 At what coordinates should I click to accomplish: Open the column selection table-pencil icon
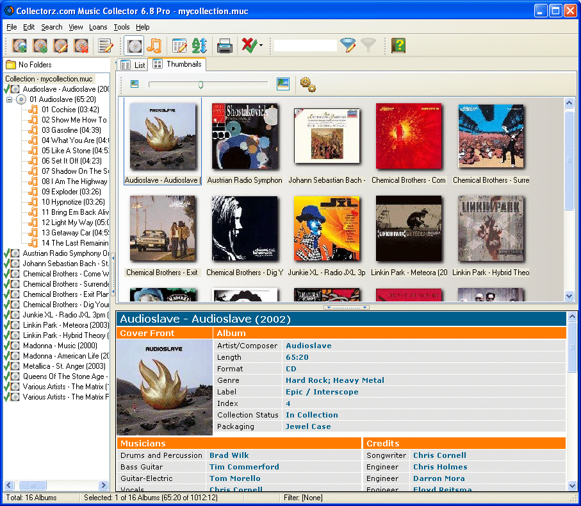(x=179, y=46)
